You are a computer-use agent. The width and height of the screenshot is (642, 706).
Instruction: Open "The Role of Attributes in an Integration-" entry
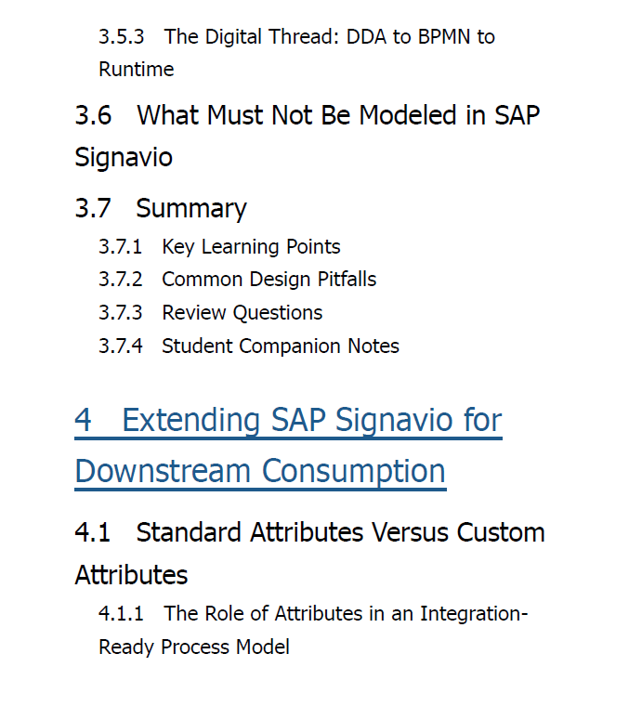pyautogui.click(x=313, y=614)
